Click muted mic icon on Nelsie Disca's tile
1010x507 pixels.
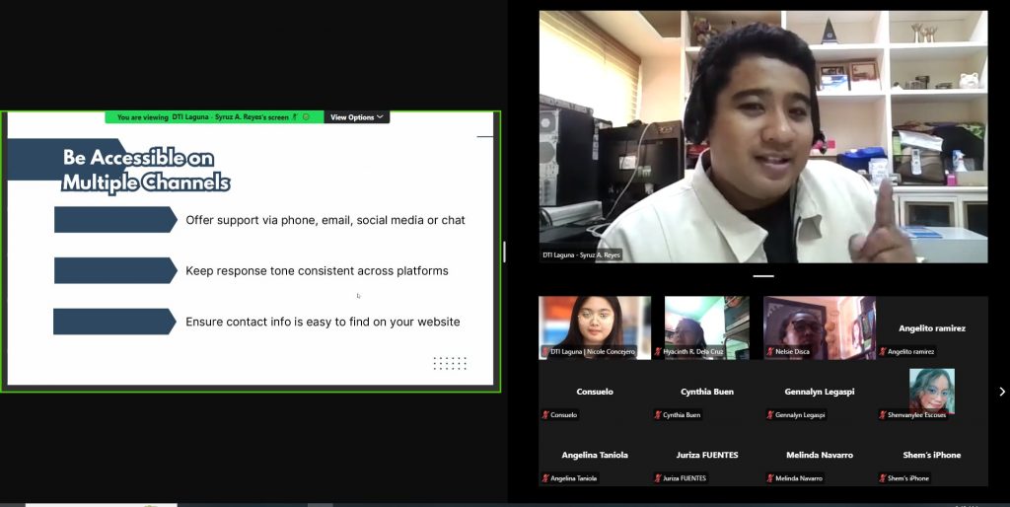click(770, 352)
